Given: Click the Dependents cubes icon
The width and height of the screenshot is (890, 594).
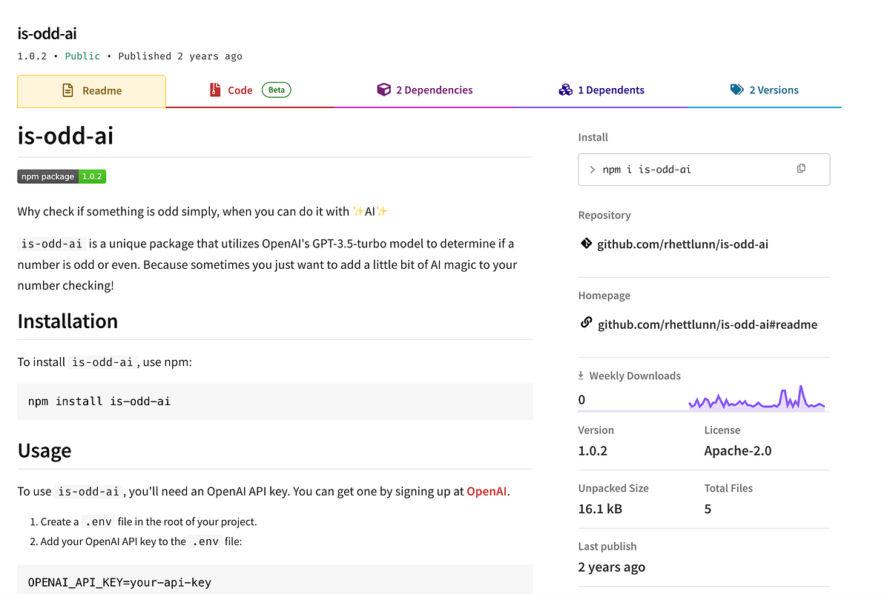Looking at the screenshot, I should (566, 90).
